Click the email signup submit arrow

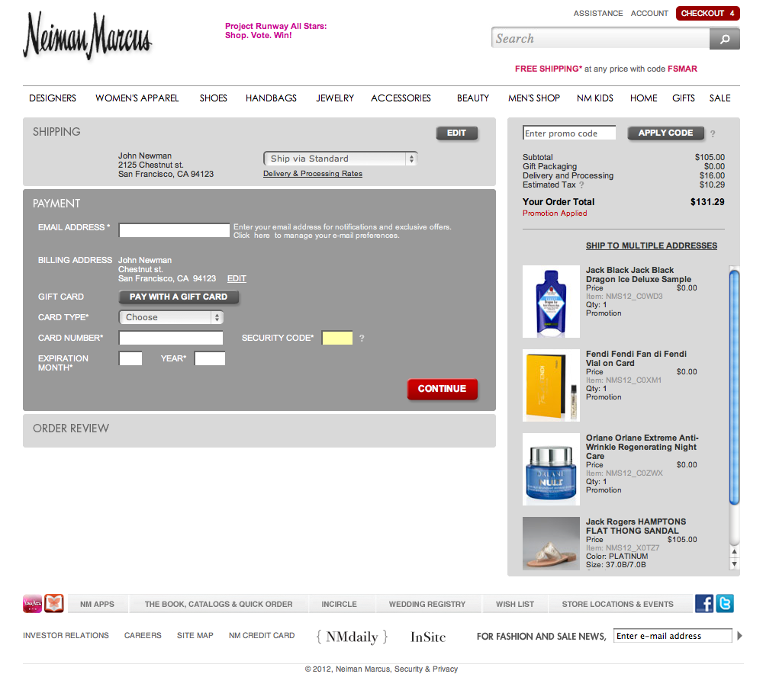[741, 635]
